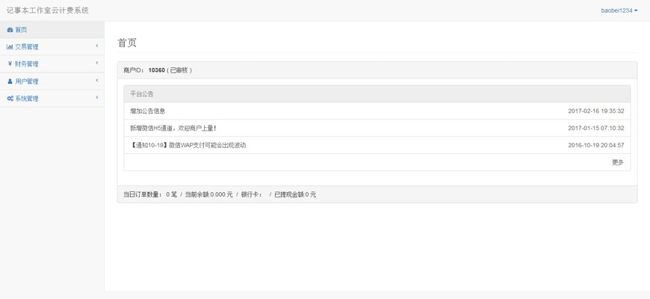Click the date 2017-01-15 07:10:32
The image size is (650, 299).
point(596,128)
